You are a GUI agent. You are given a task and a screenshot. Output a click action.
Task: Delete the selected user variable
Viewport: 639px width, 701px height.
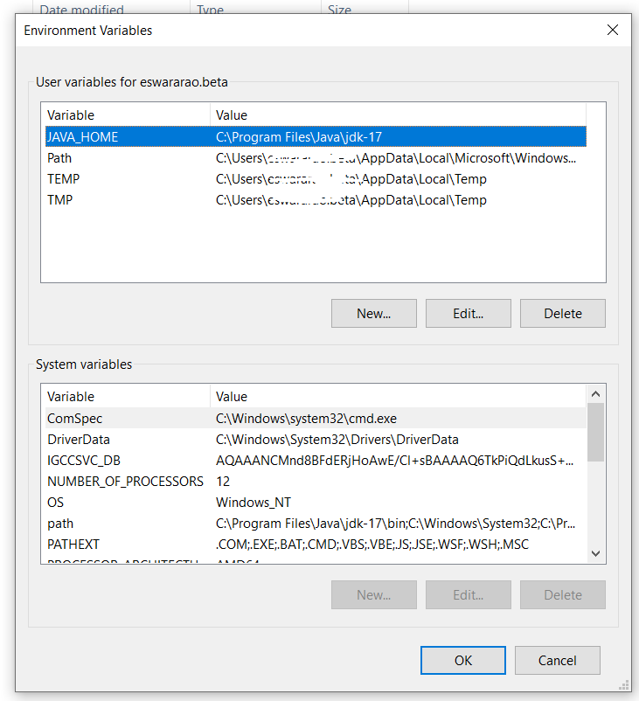(563, 313)
